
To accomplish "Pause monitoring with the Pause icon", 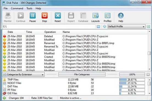I will click(32, 15).
